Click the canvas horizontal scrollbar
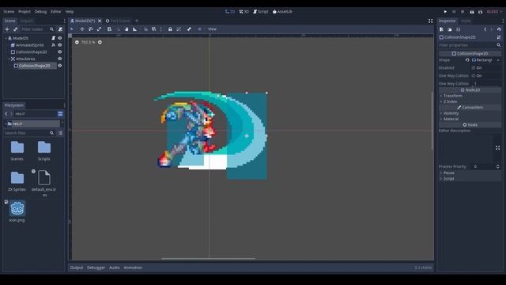Image resolution: width=506 pixels, height=285 pixels. 208,259
